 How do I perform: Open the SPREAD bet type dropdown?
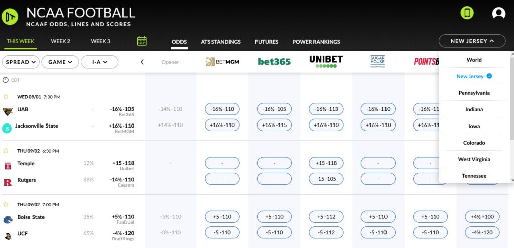(21, 62)
